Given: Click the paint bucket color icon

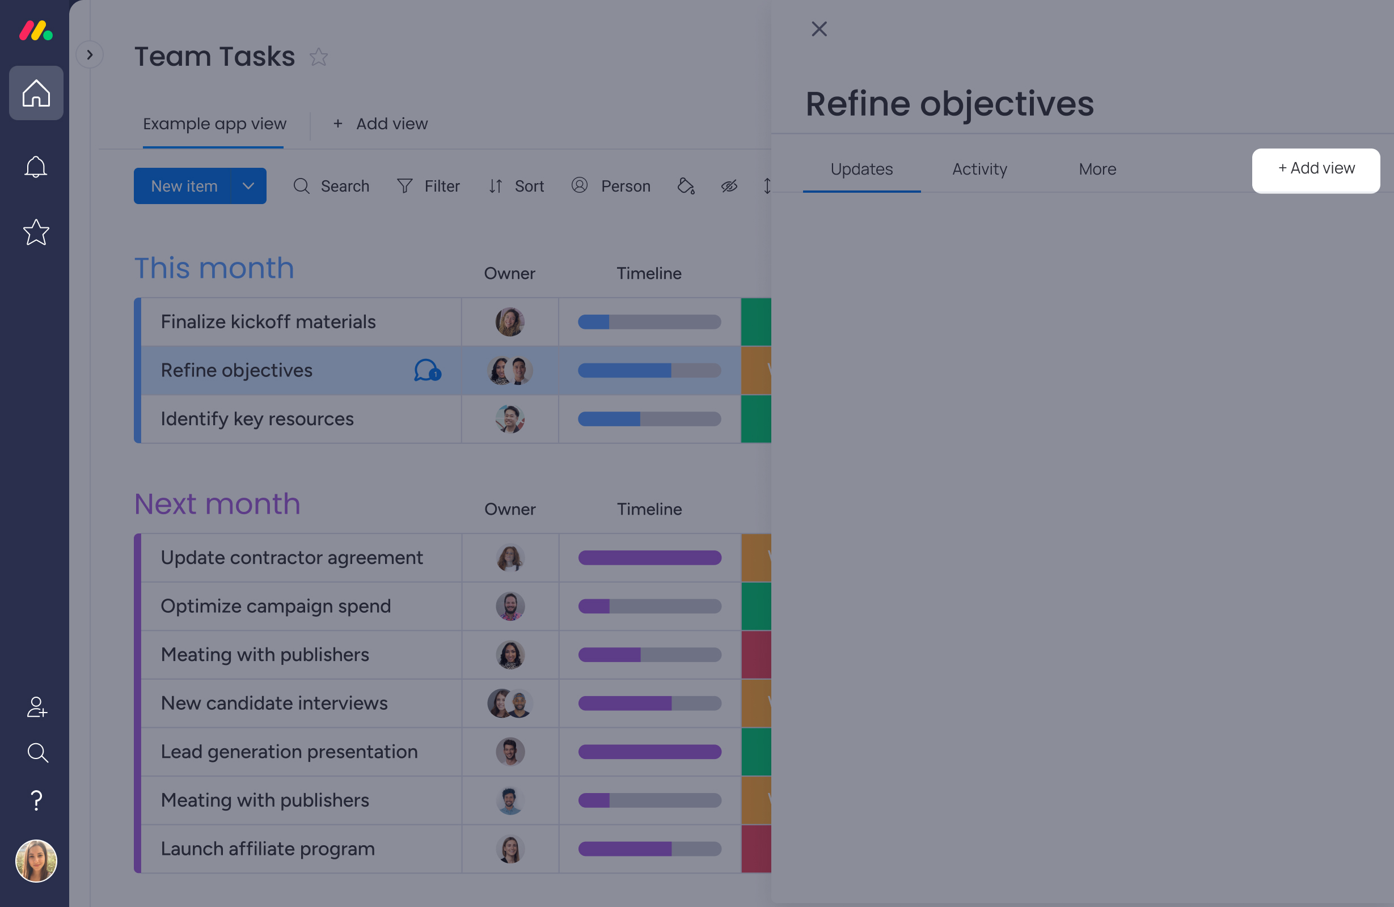Looking at the screenshot, I should click(685, 186).
